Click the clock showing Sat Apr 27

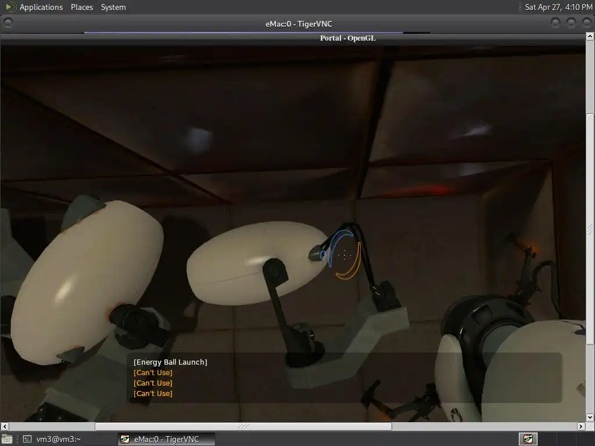point(558,7)
